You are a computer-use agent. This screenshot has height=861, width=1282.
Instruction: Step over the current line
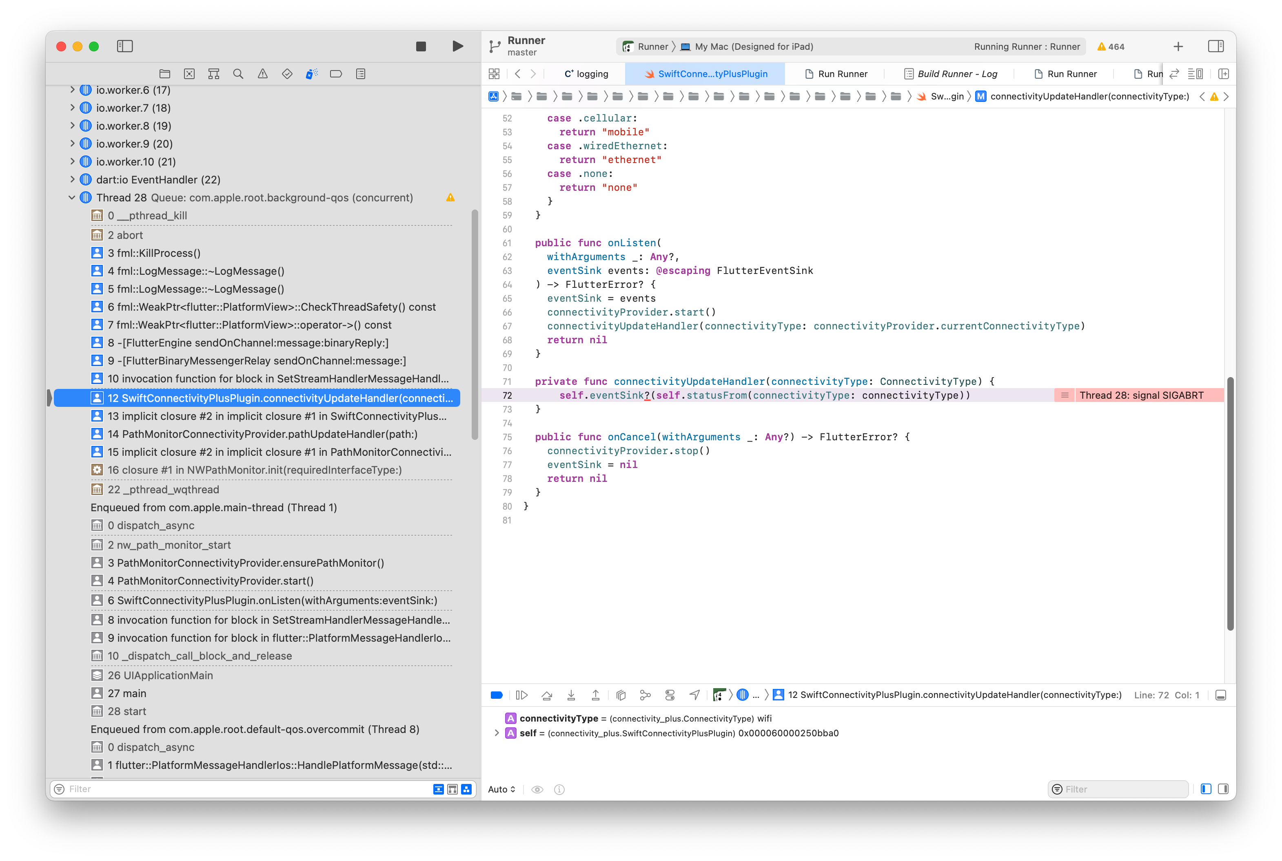547,695
